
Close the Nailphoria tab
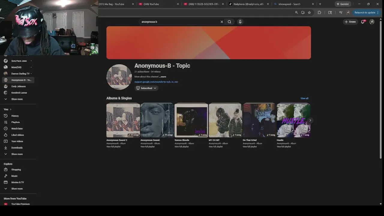coord(268,4)
